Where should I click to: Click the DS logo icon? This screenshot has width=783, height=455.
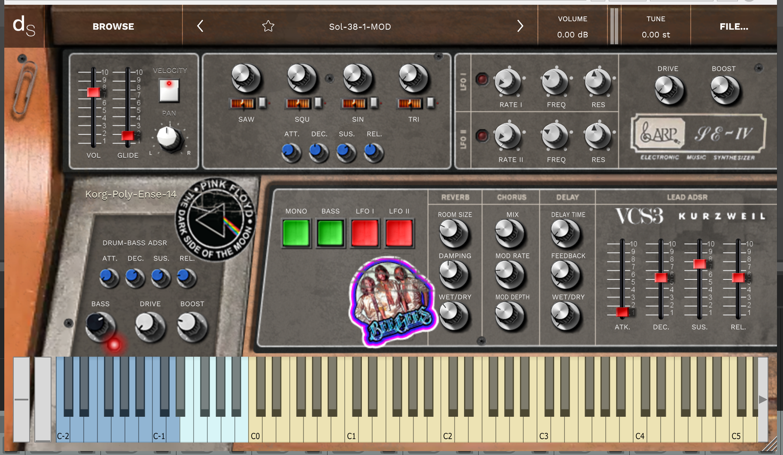coord(24,26)
